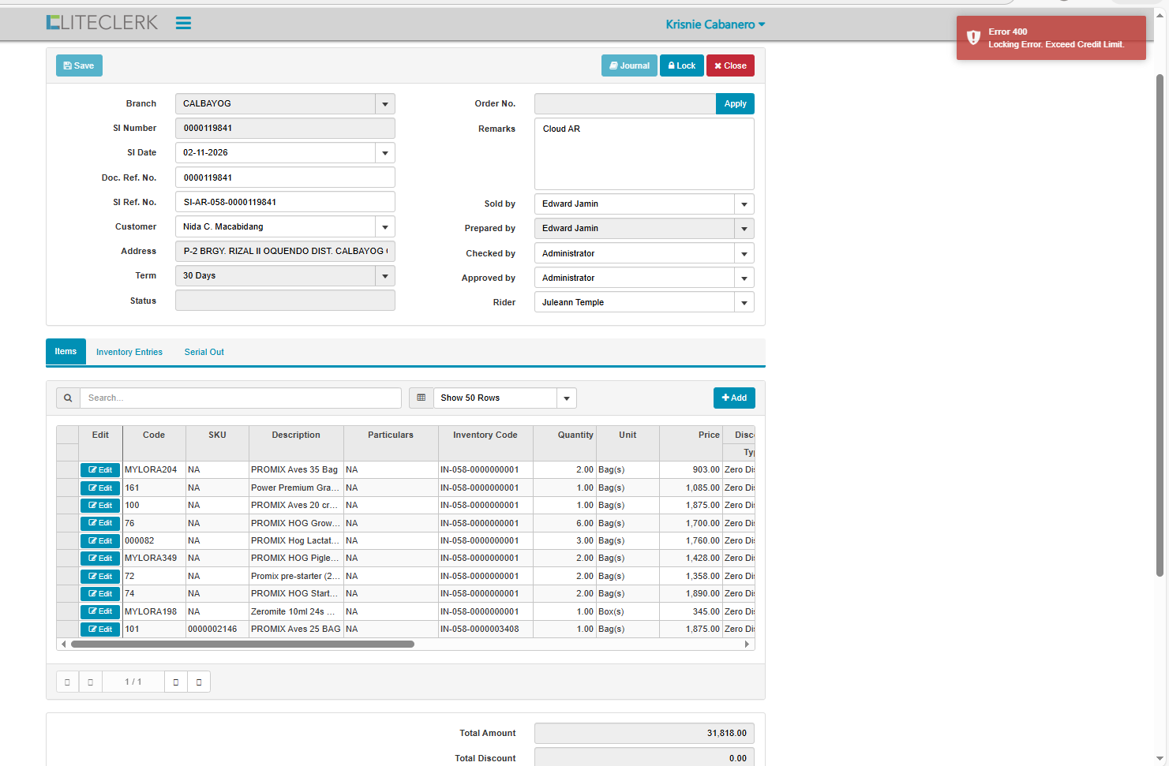The image size is (1169, 766).
Task: Expand the Customer dropdown
Action: (x=385, y=227)
